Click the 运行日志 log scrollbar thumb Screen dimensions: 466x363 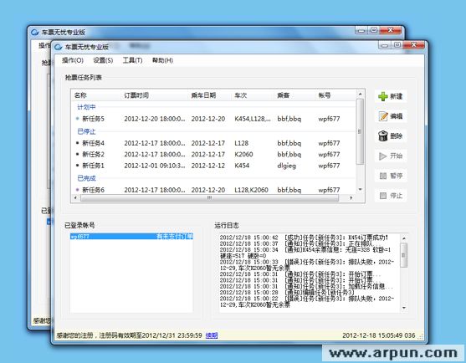(x=403, y=255)
